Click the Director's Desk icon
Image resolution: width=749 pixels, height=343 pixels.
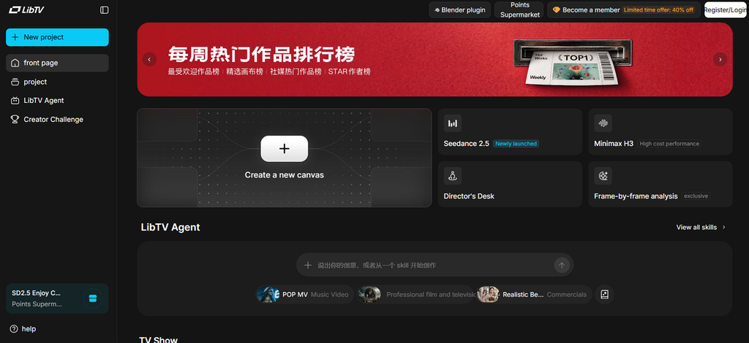click(452, 176)
